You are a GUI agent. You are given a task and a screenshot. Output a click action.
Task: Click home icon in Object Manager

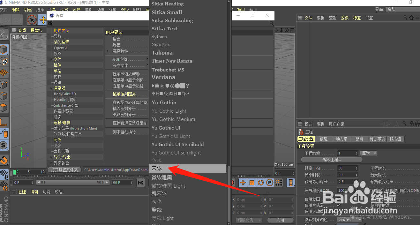pos(411,18)
